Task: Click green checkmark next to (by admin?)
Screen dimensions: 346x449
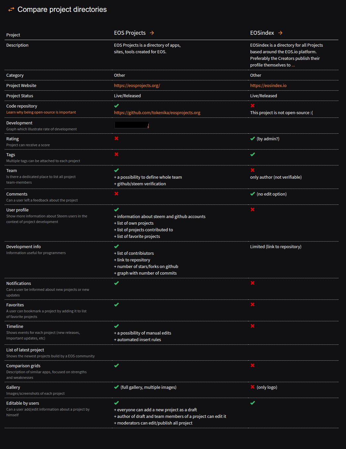Action: click(252, 139)
